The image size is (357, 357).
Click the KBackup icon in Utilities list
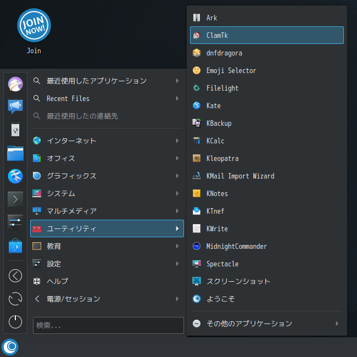coord(197,123)
